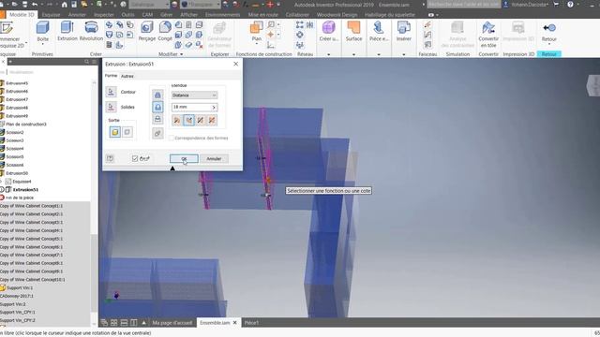Click the shopping cart icon in title bar
The height and width of the screenshot is (337, 600).
[556, 5]
